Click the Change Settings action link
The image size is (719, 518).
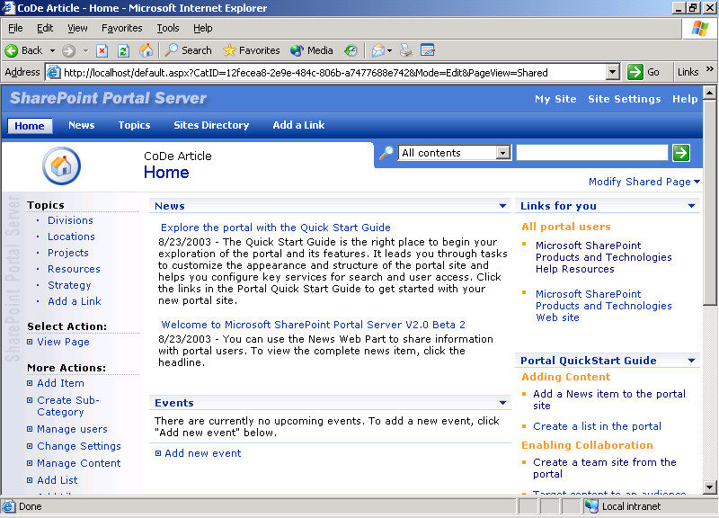tap(79, 446)
